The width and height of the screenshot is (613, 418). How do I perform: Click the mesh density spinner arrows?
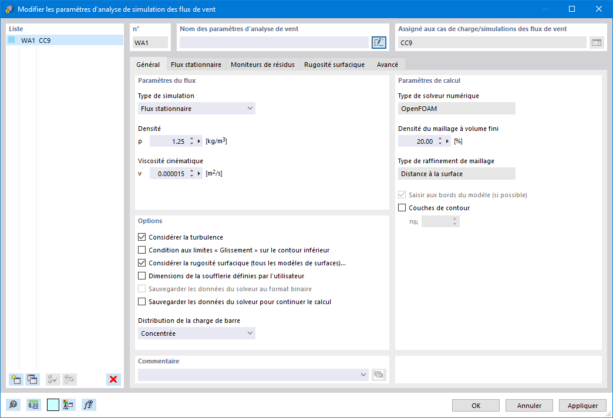point(440,141)
